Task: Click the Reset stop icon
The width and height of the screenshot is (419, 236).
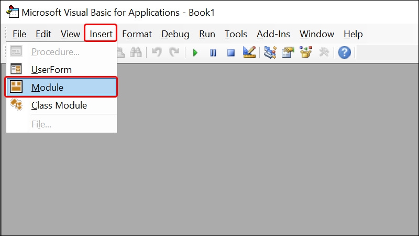Action: [231, 52]
